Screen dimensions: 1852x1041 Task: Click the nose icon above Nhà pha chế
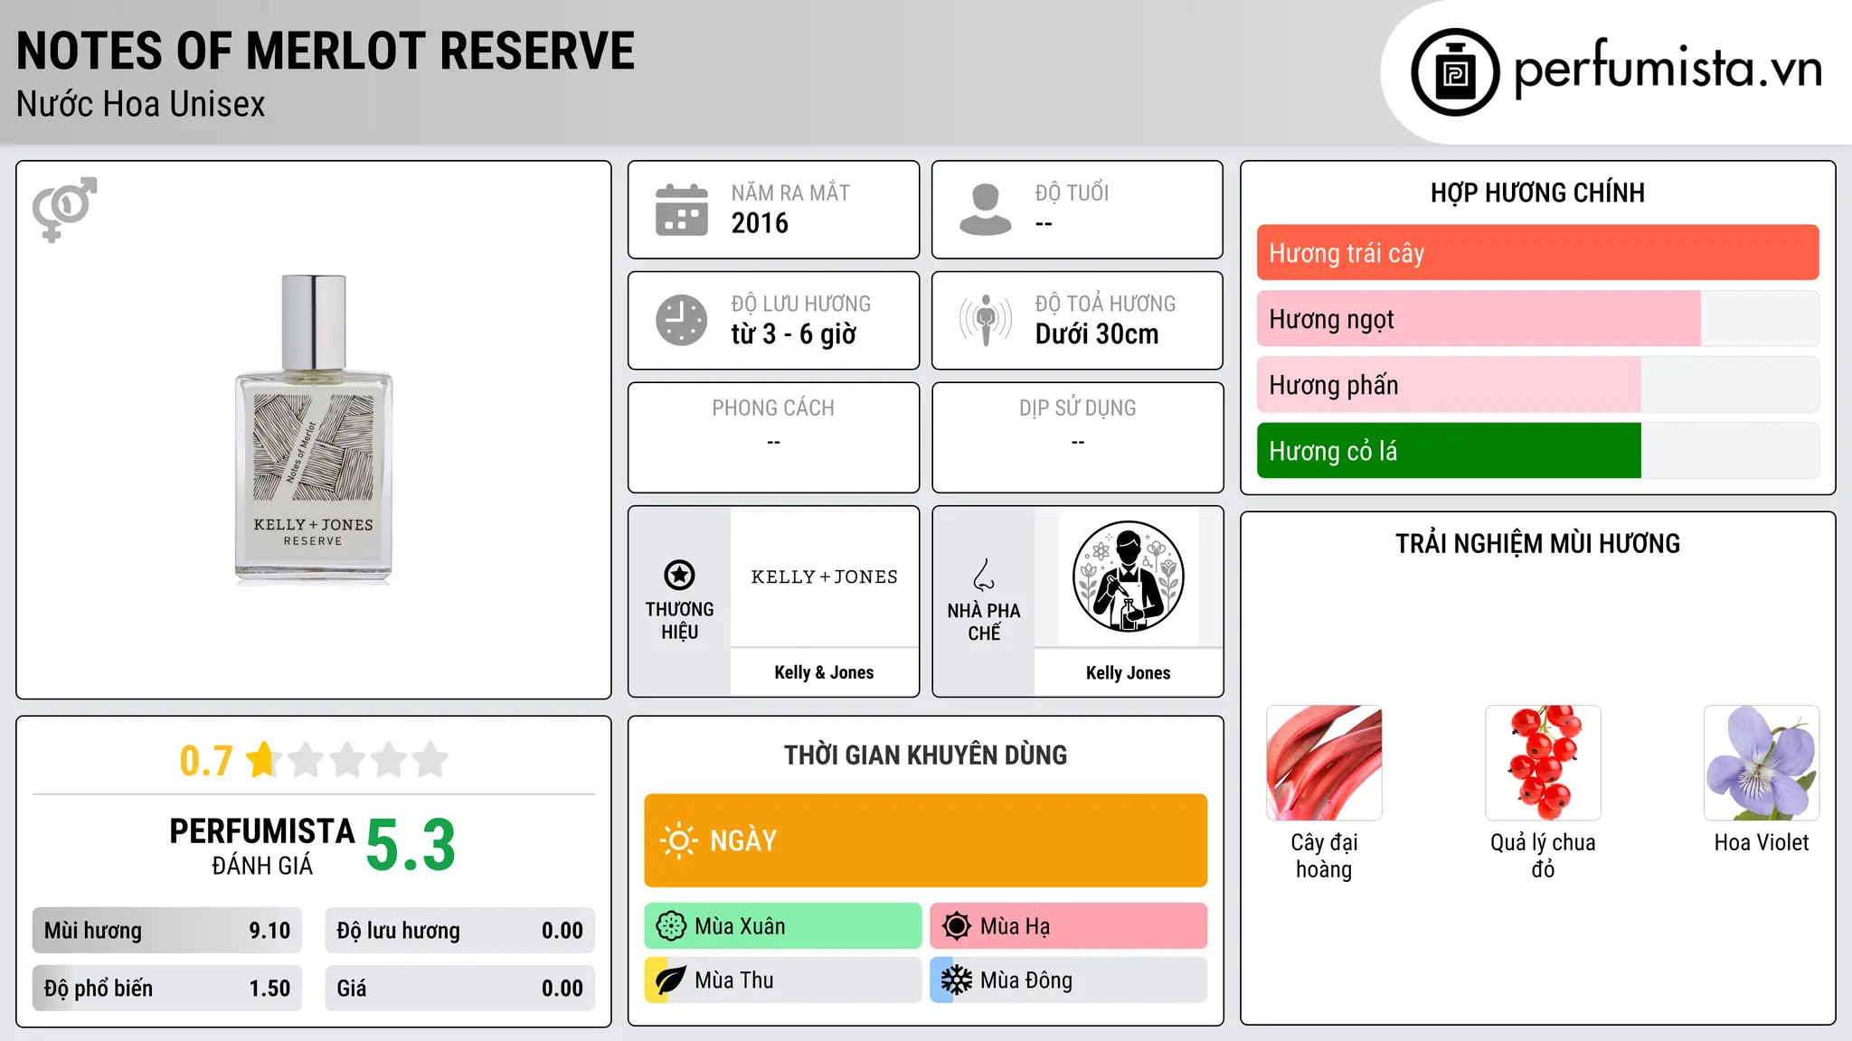tap(984, 575)
